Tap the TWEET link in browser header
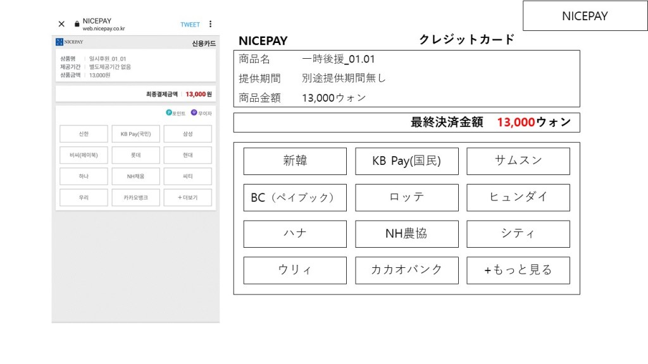 190,25
